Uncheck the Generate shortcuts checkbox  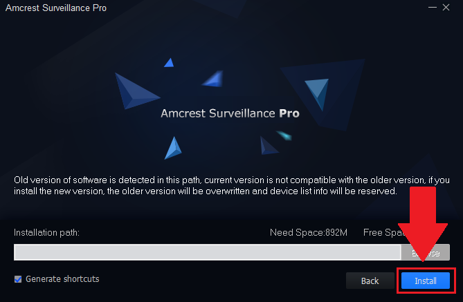(18, 279)
